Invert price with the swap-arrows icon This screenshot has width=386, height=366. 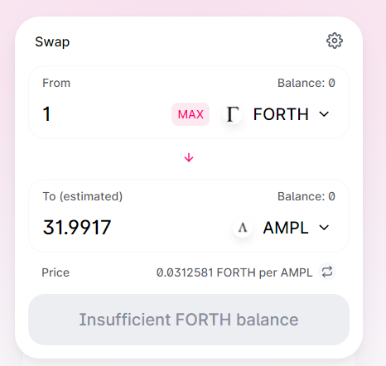[327, 272]
